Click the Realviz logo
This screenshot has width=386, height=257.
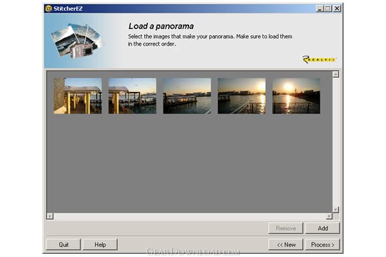(x=319, y=60)
